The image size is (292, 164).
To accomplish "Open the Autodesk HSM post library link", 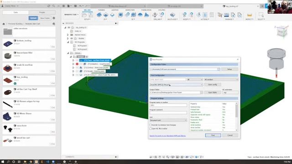I will pyautogui.click(x=167, y=136).
